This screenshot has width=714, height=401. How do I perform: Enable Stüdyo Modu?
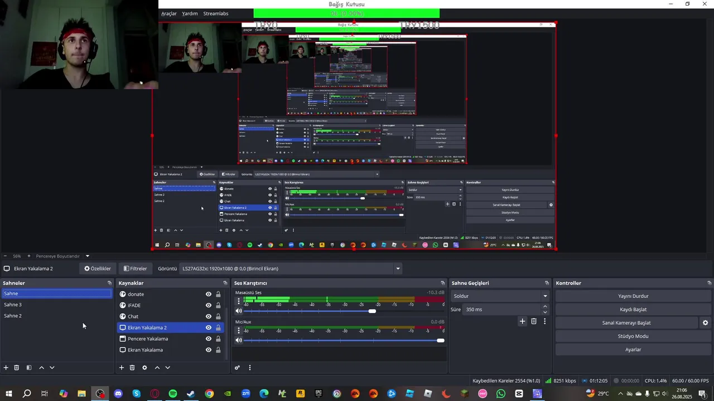coord(633,336)
